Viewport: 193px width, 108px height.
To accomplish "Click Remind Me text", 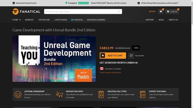I will (139, 56).
